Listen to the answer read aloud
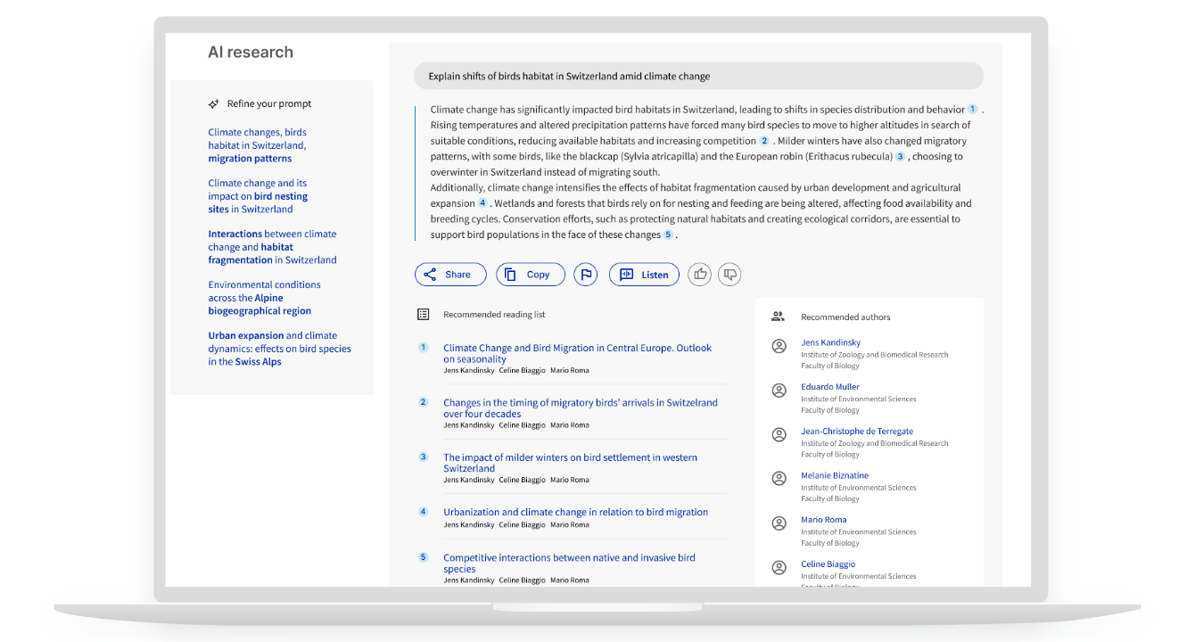 [644, 275]
